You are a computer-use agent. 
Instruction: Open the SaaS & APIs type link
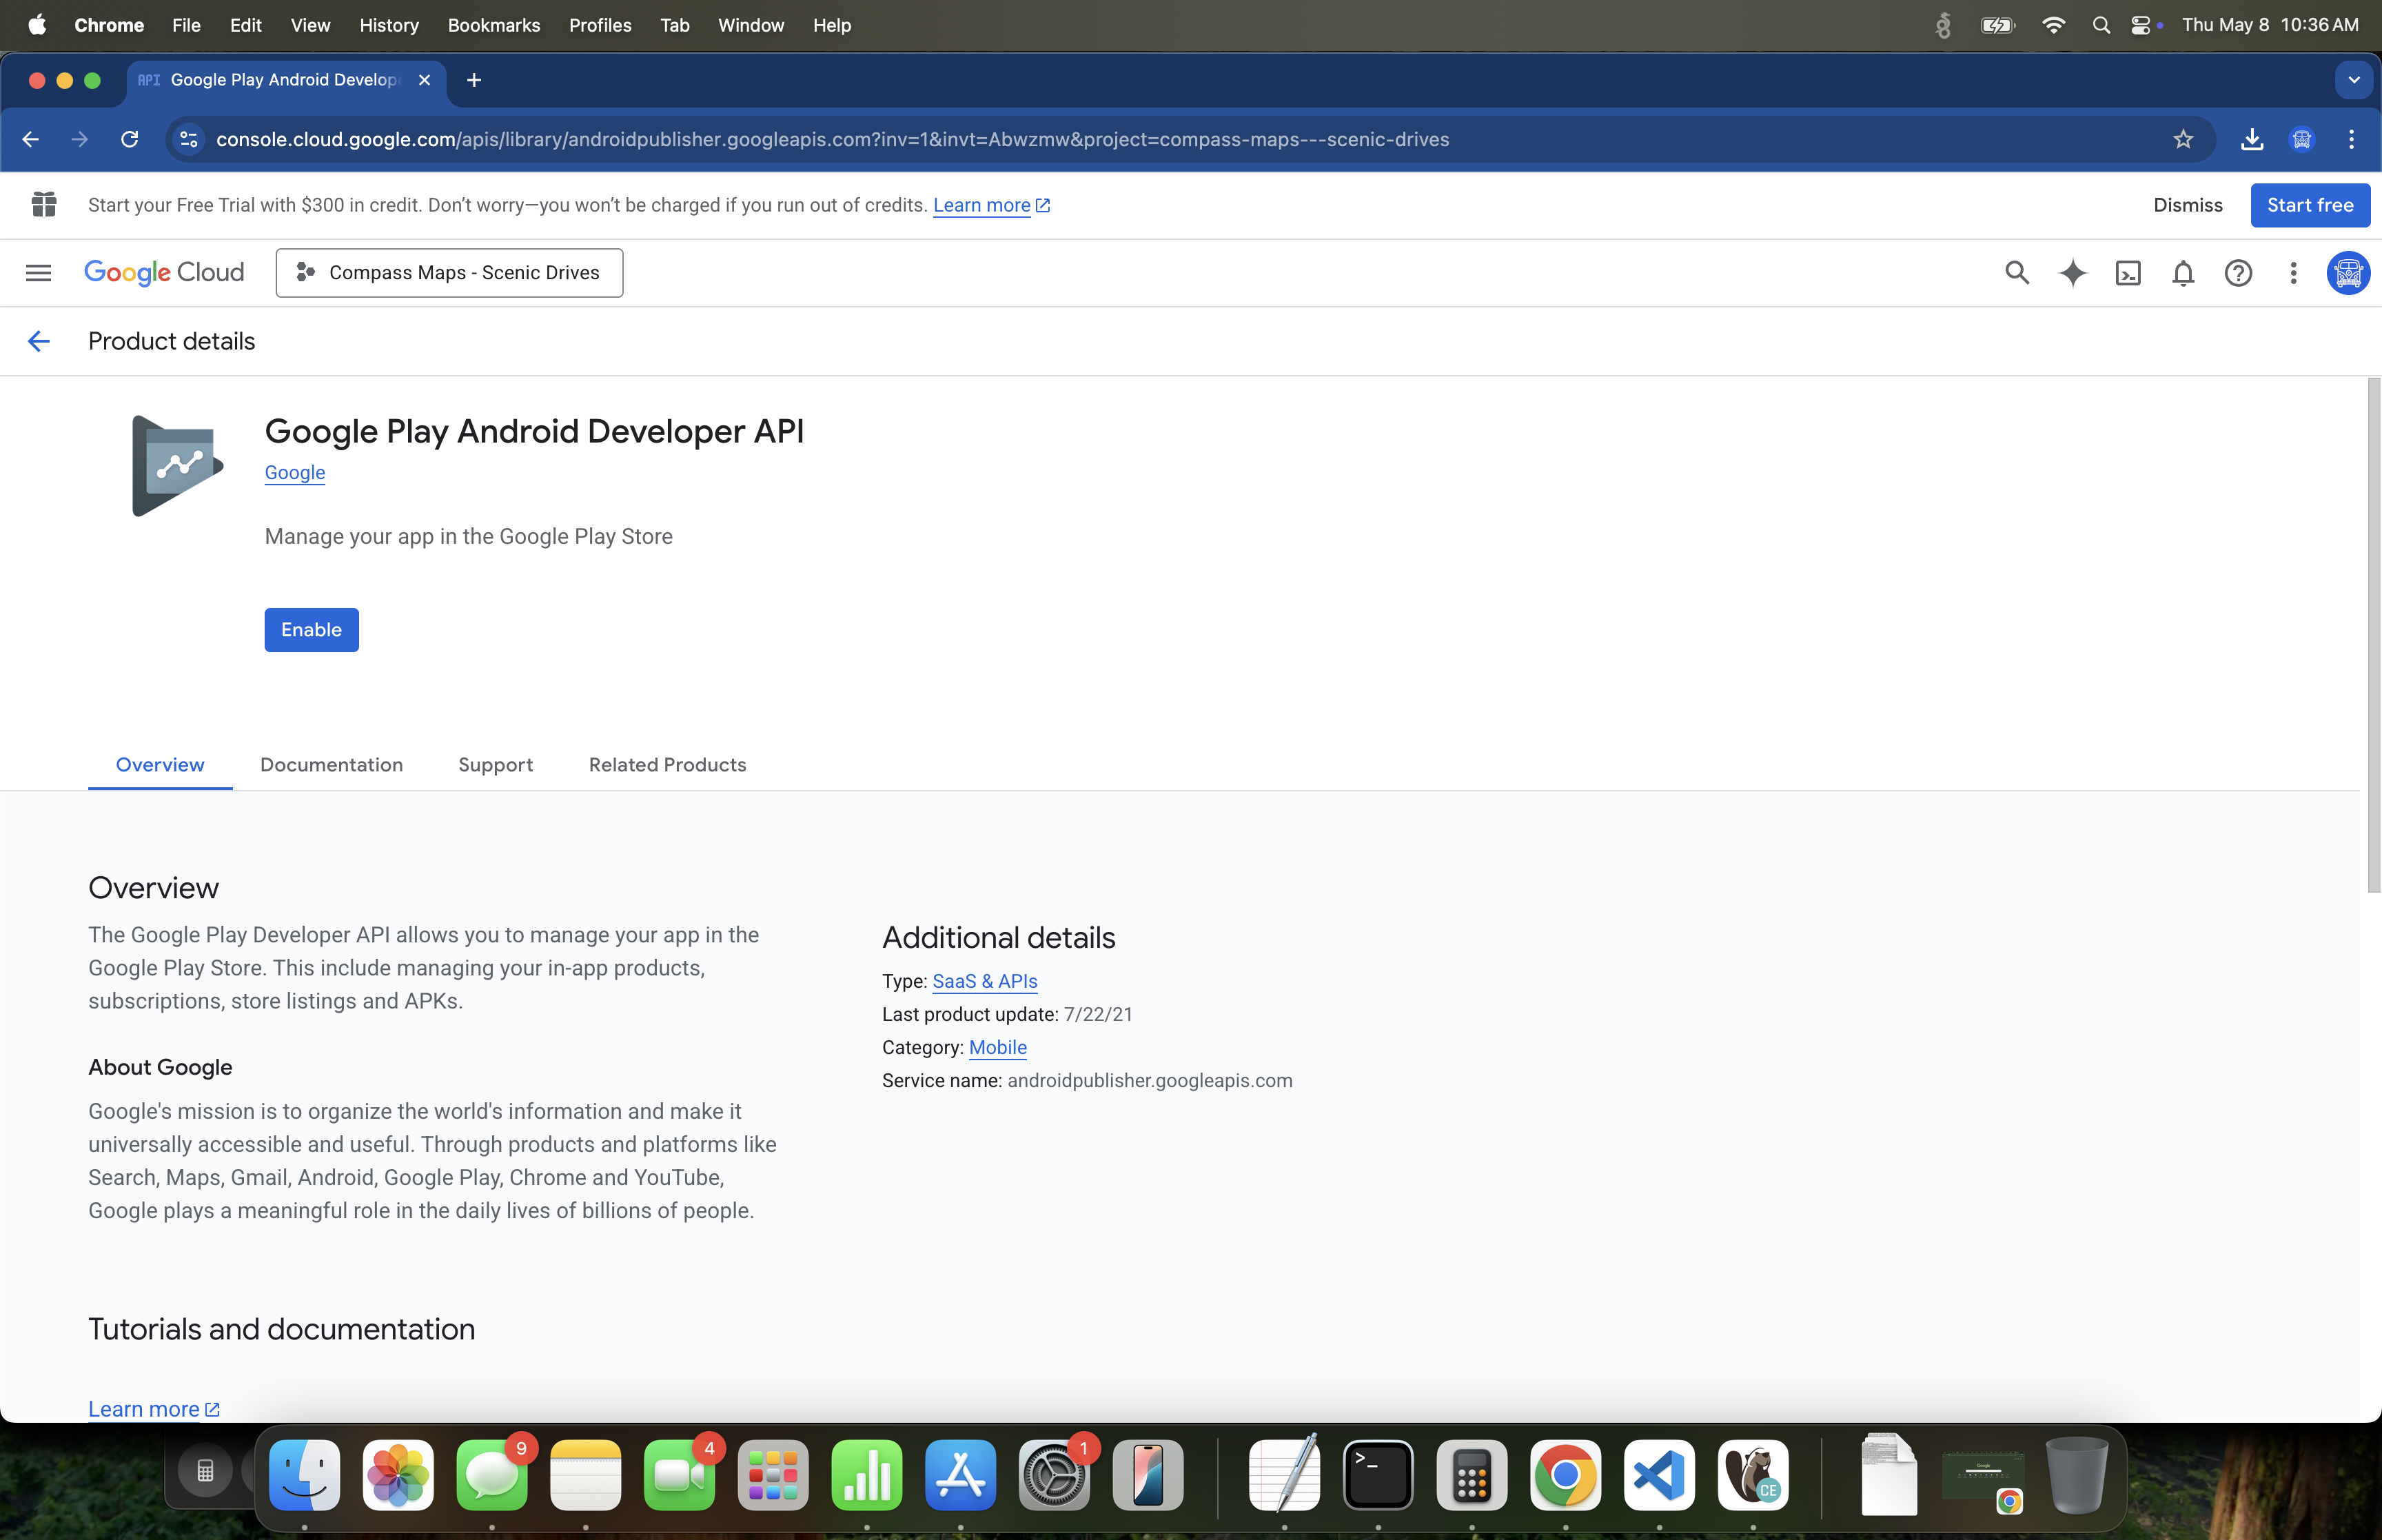985,981
